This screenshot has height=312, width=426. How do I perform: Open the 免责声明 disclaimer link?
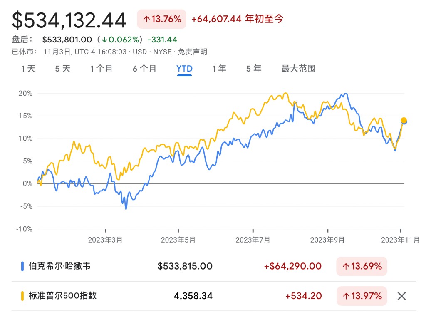click(193, 52)
